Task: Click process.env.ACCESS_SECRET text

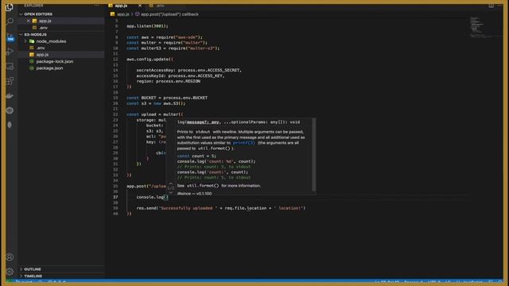Action: [209, 71]
